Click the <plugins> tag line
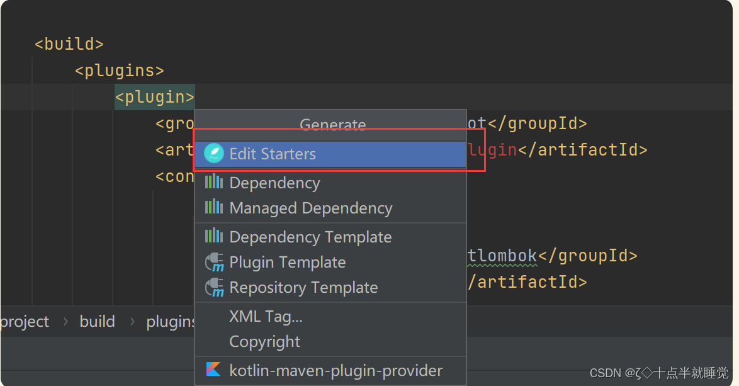The width and height of the screenshot is (739, 386). [119, 71]
